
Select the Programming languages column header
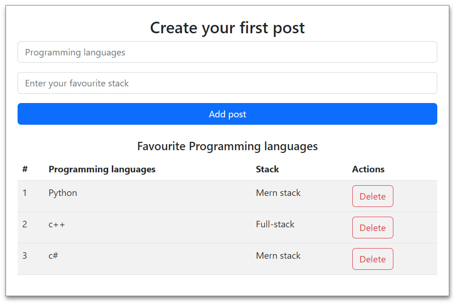click(102, 169)
